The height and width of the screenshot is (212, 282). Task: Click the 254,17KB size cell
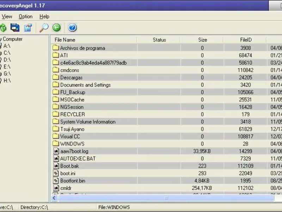point(202,188)
